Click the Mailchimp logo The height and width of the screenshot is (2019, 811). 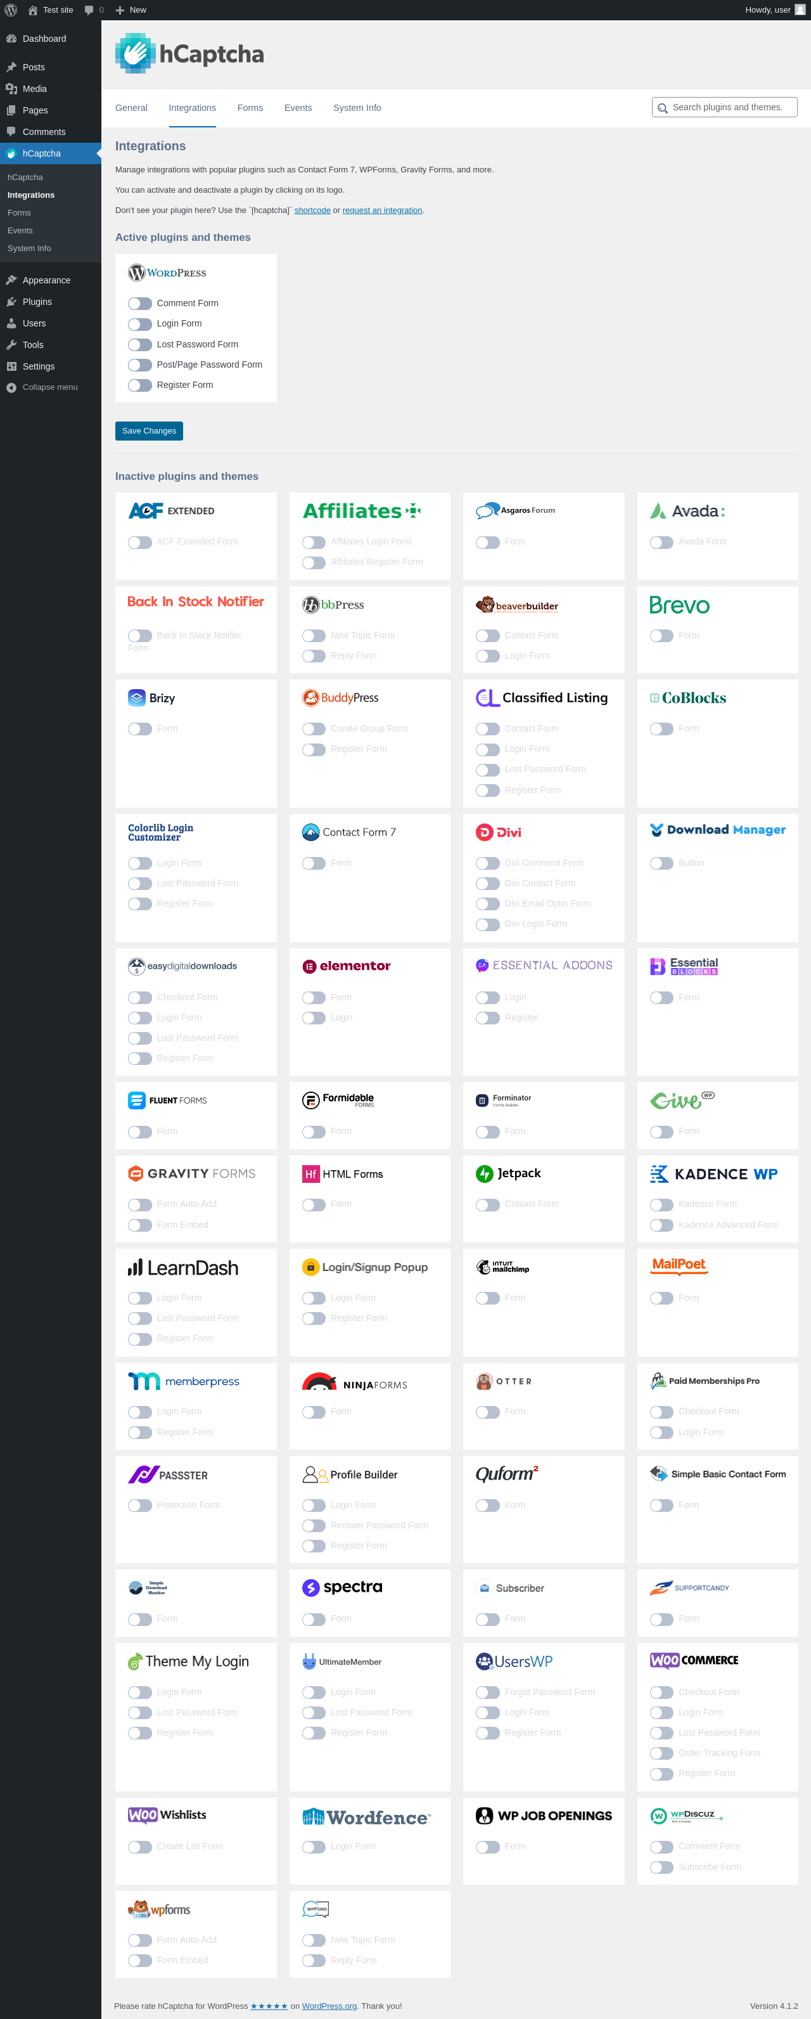click(x=502, y=1267)
